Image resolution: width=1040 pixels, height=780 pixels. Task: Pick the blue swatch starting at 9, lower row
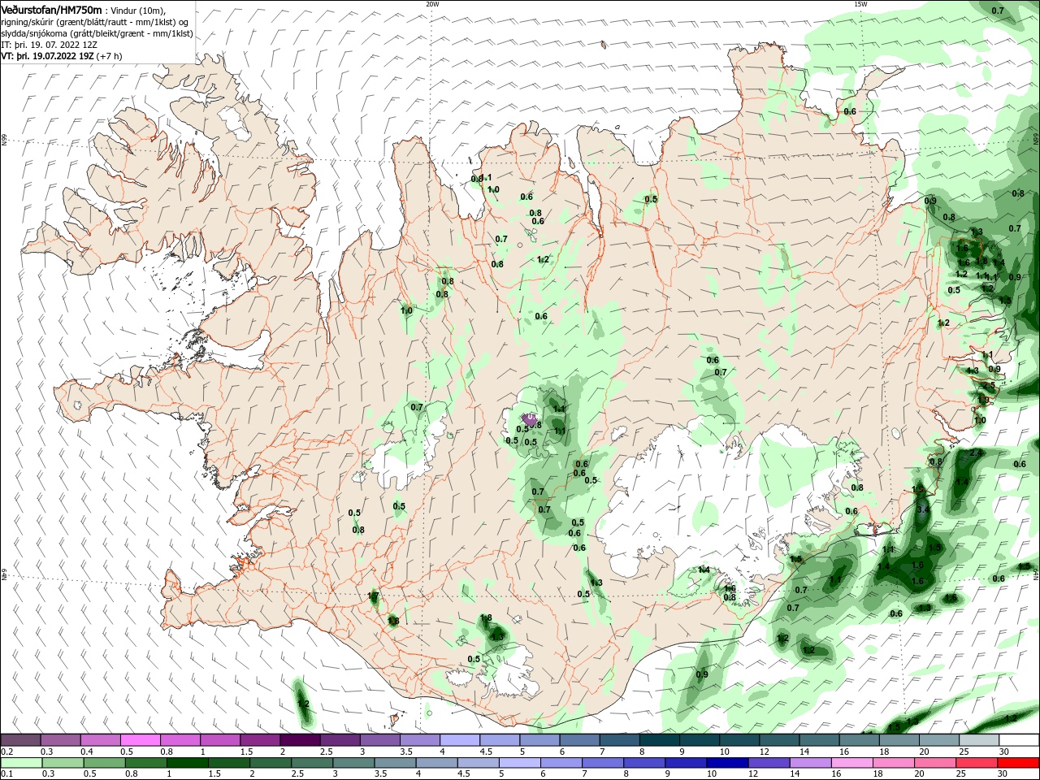coord(684,762)
